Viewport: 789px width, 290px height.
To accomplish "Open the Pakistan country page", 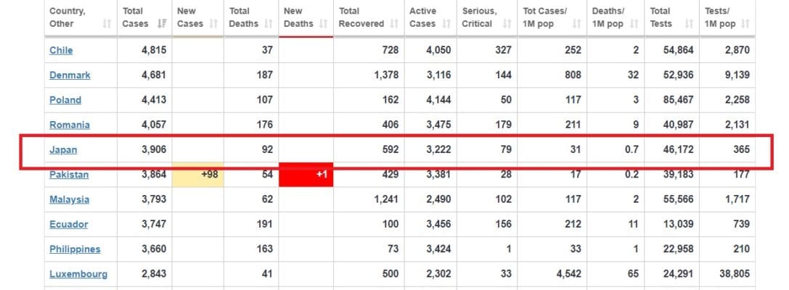I will point(69,175).
